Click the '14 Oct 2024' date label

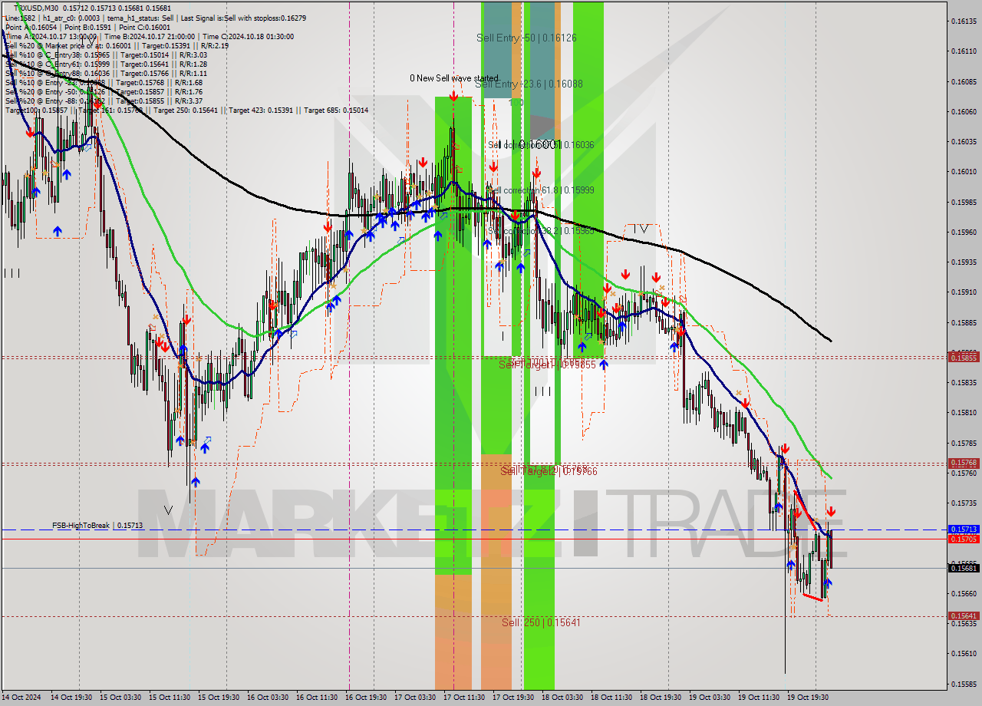click(21, 698)
